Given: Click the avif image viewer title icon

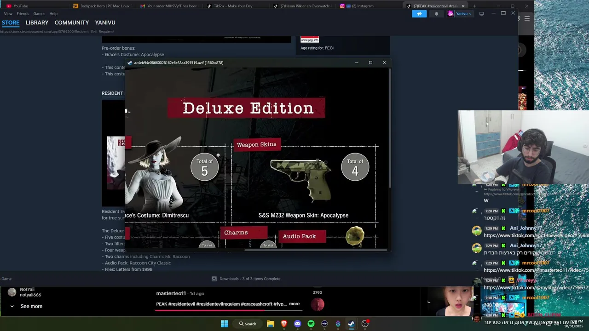Looking at the screenshot, I should pos(130,63).
